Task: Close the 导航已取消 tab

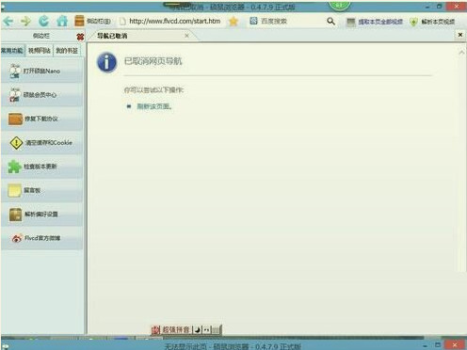Action: [186, 36]
